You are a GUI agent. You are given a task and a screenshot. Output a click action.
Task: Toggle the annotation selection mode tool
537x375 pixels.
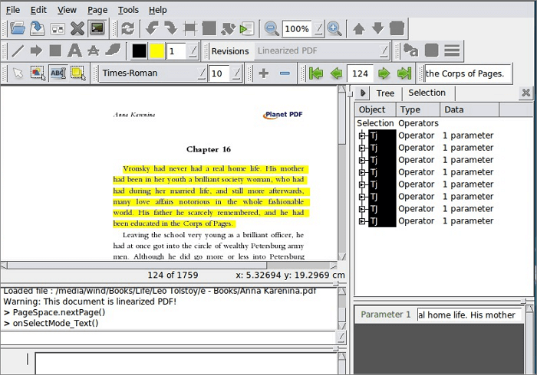[77, 73]
